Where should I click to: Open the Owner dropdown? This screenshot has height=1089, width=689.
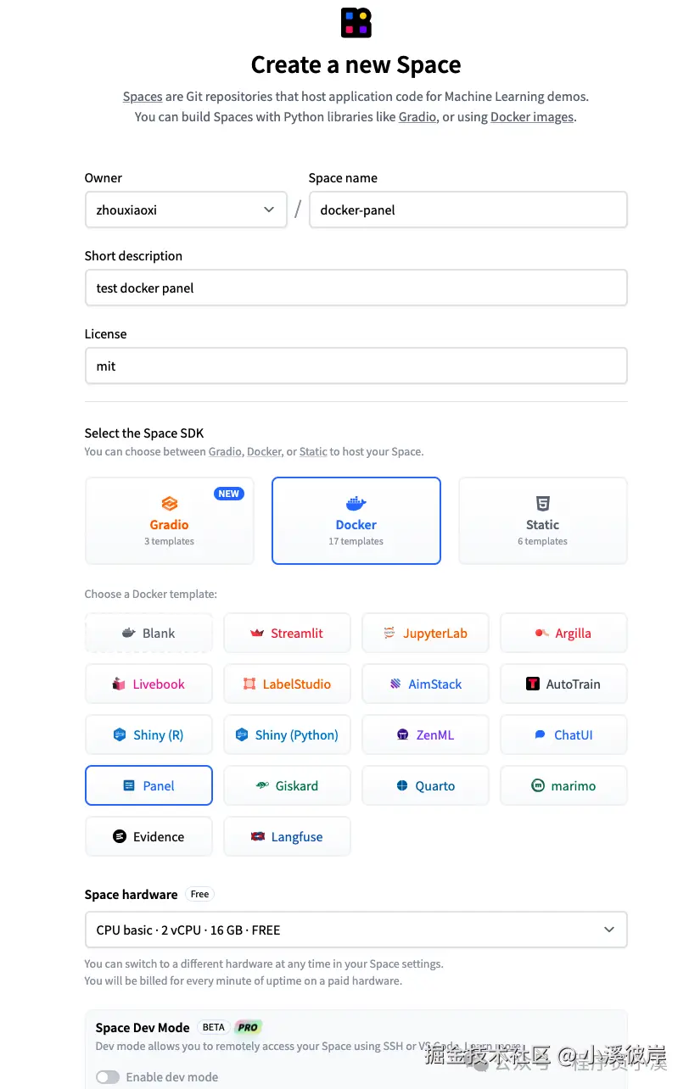click(186, 209)
